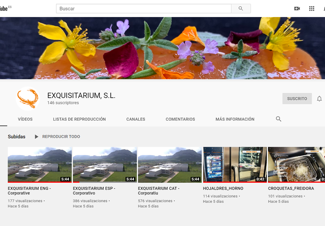Open the MÁS INFORMACIÓN tab
This screenshot has height=226, width=325.
[x=235, y=119]
